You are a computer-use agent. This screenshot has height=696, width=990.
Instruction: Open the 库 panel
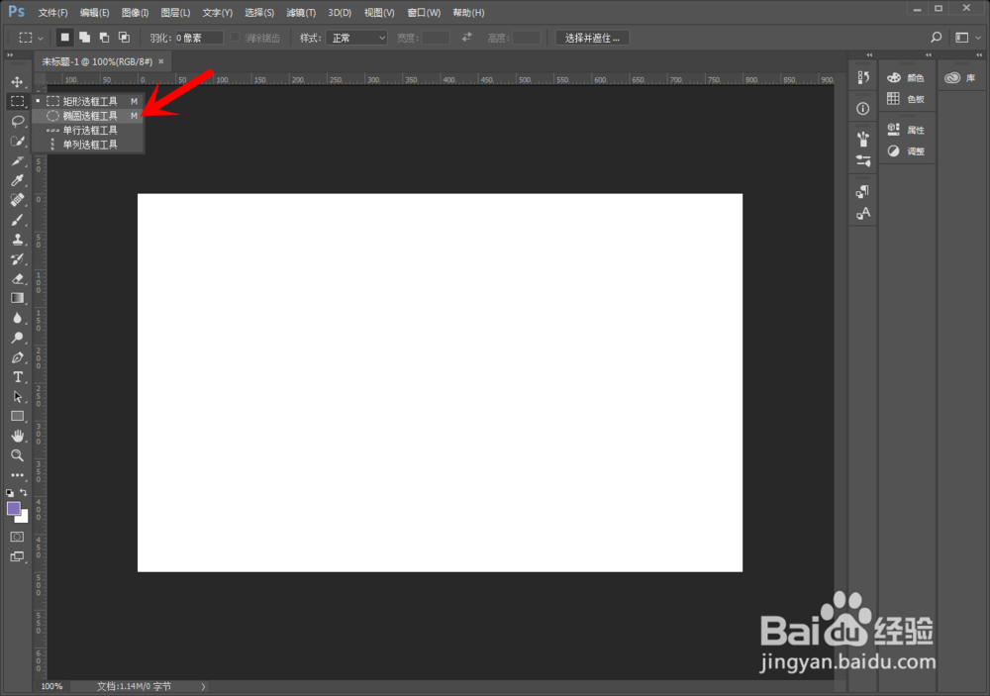coord(961,77)
